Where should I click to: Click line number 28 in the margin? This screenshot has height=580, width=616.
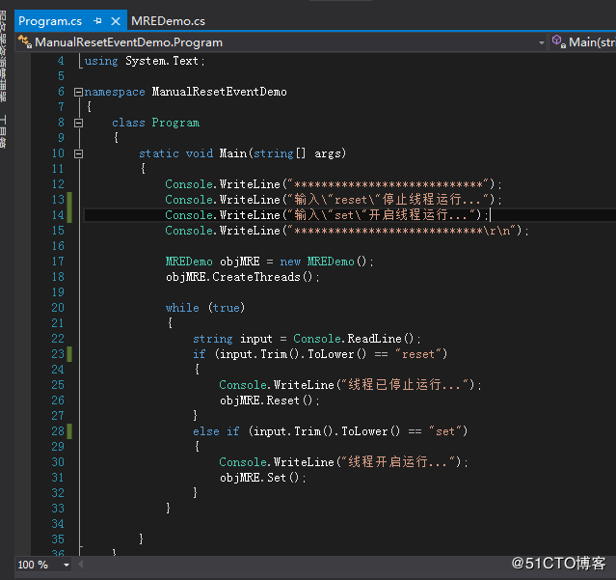(58, 431)
